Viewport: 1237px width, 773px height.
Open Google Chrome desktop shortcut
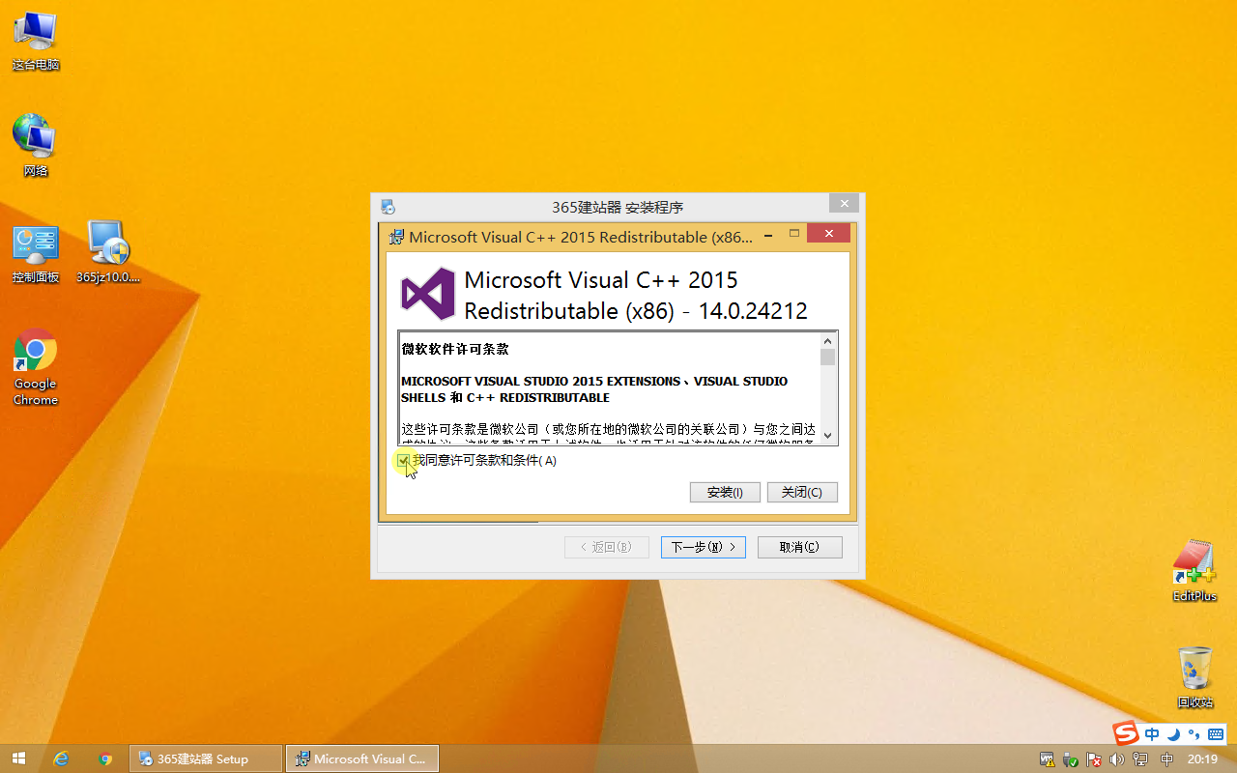[36, 367]
